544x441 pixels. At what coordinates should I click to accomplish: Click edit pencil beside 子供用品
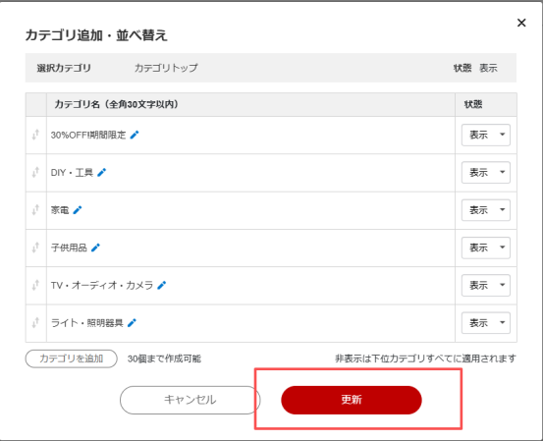(x=95, y=248)
